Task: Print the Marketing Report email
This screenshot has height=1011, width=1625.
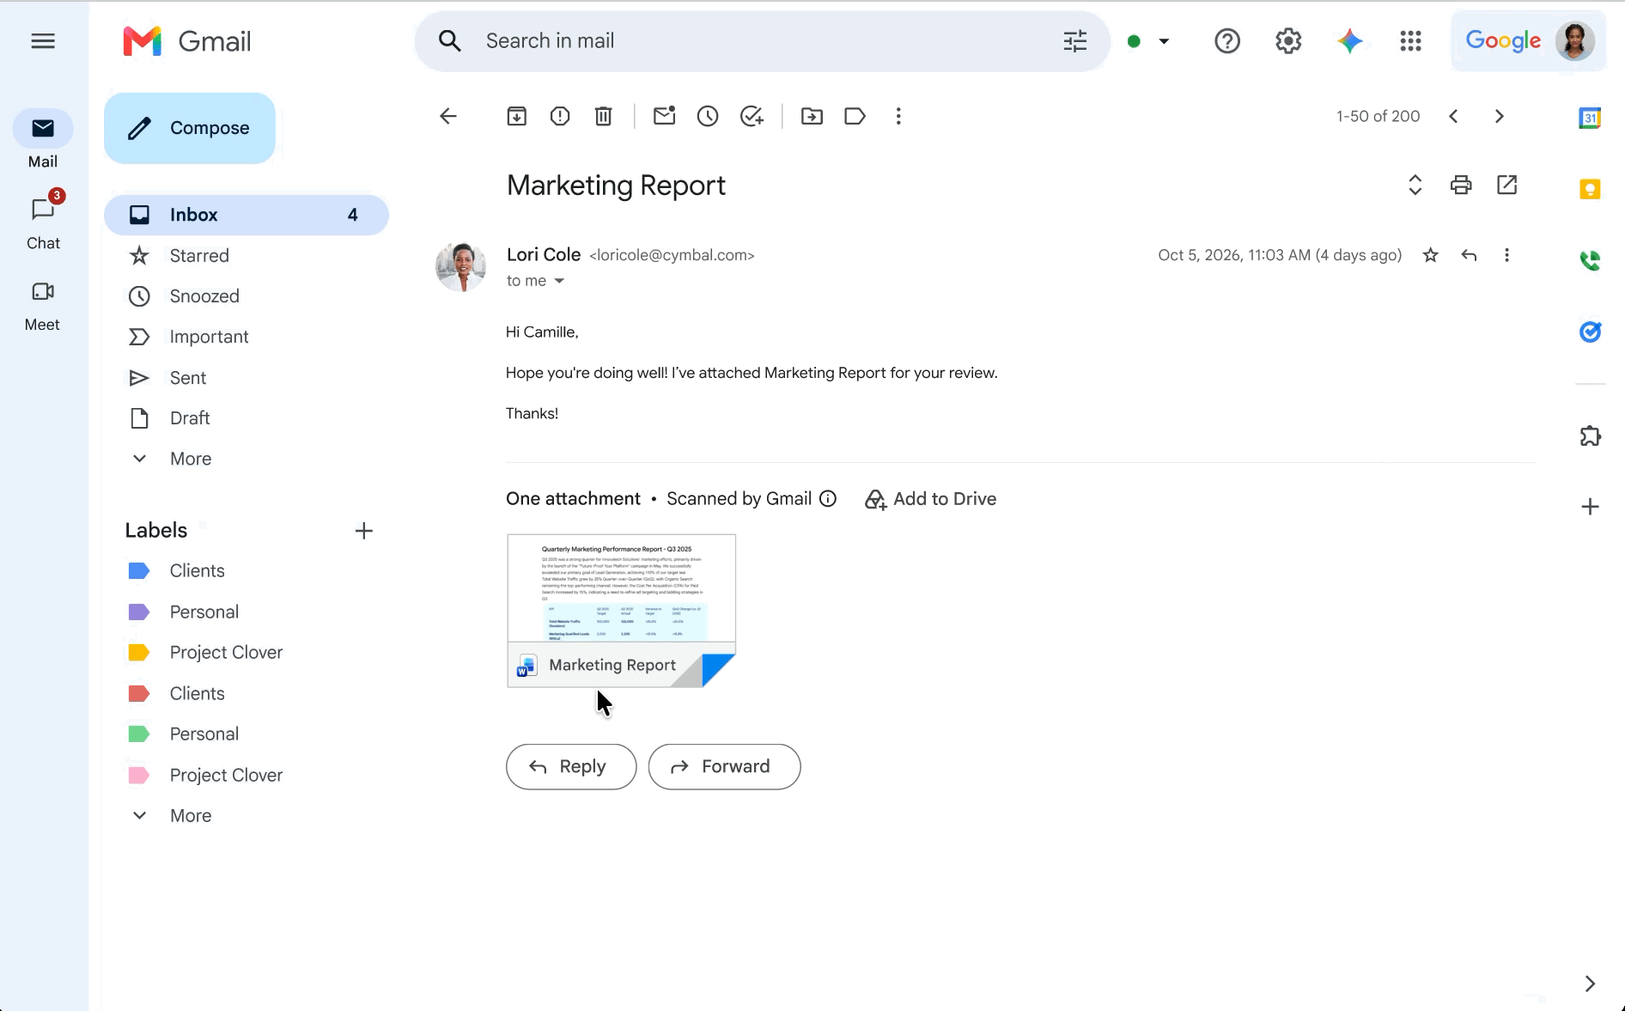Action: [1461, 185]
